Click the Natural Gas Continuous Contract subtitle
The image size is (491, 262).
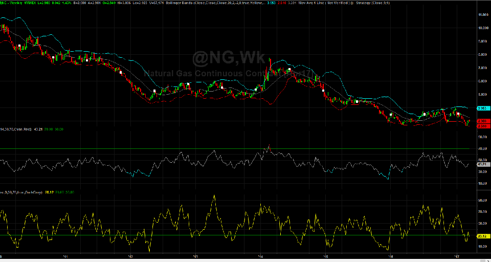pos(225,74)
